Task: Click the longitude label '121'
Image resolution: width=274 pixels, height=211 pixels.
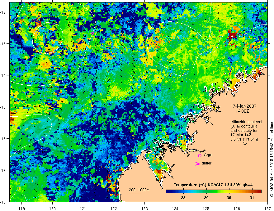Action: click(x=83, y=209)
